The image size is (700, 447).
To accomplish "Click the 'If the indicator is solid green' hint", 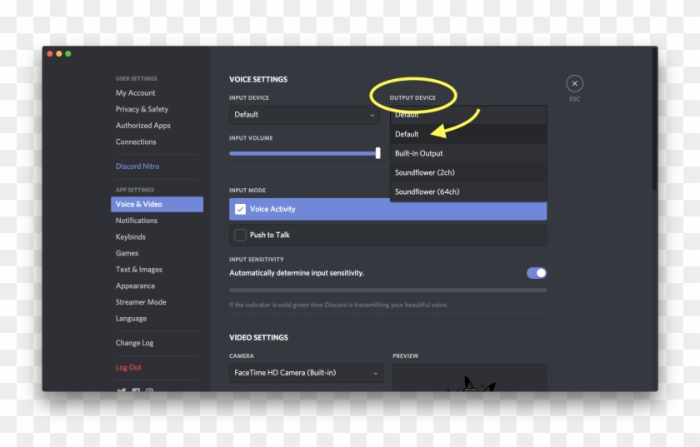I will (x=338, y=305).
